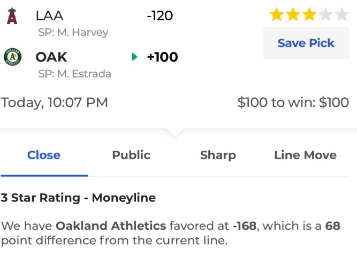Click the OAK team name
This screenshot has height=257, width=357.
click(x=51, y=57)
